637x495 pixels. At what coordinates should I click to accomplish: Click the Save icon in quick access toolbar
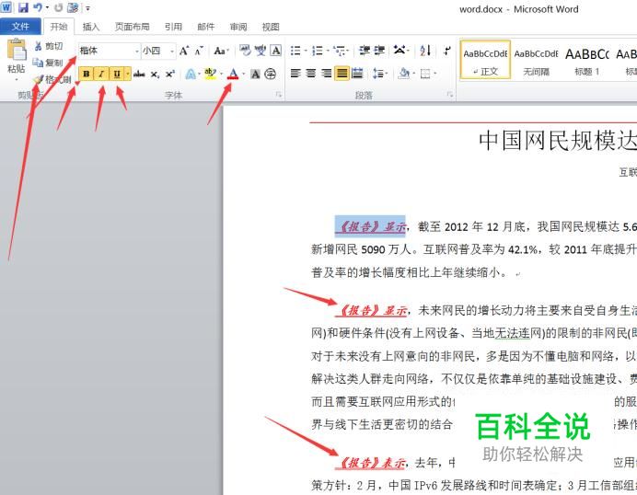coord(23,7)
